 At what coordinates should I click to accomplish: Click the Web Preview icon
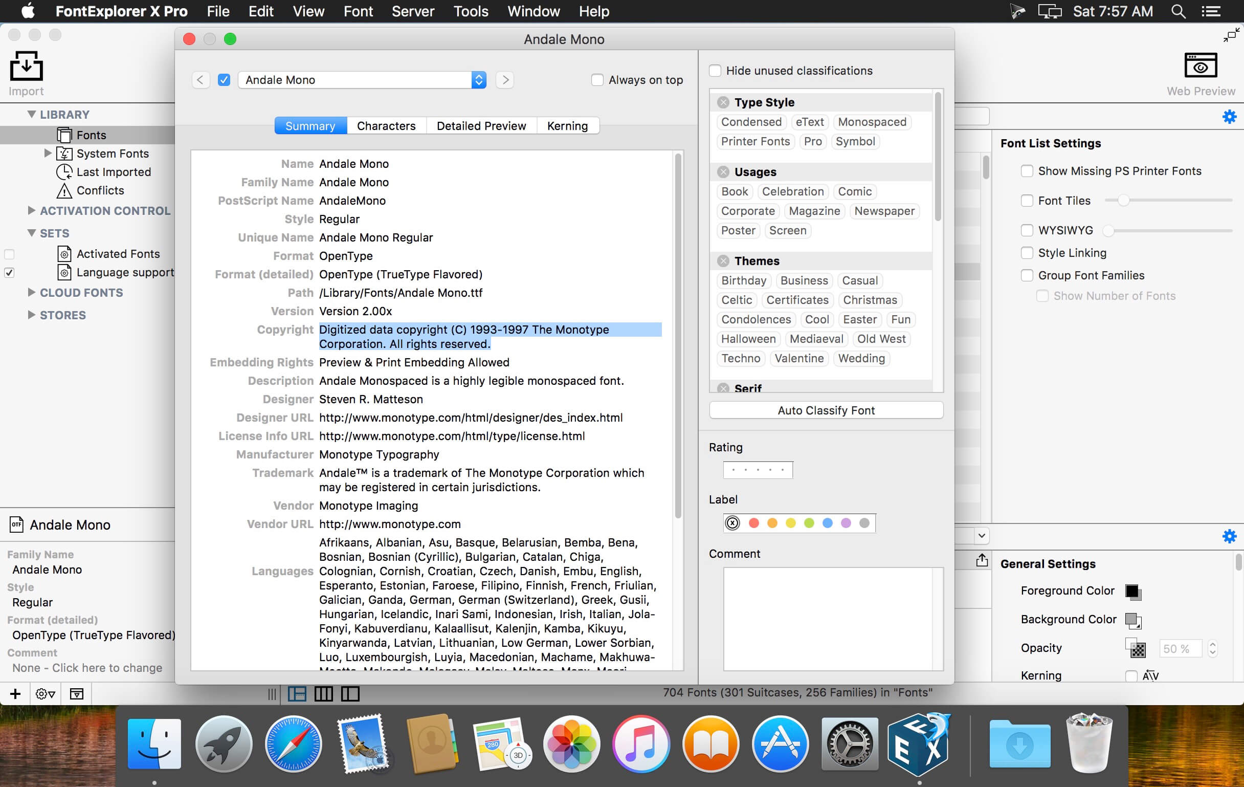[x=1199, y=67]
